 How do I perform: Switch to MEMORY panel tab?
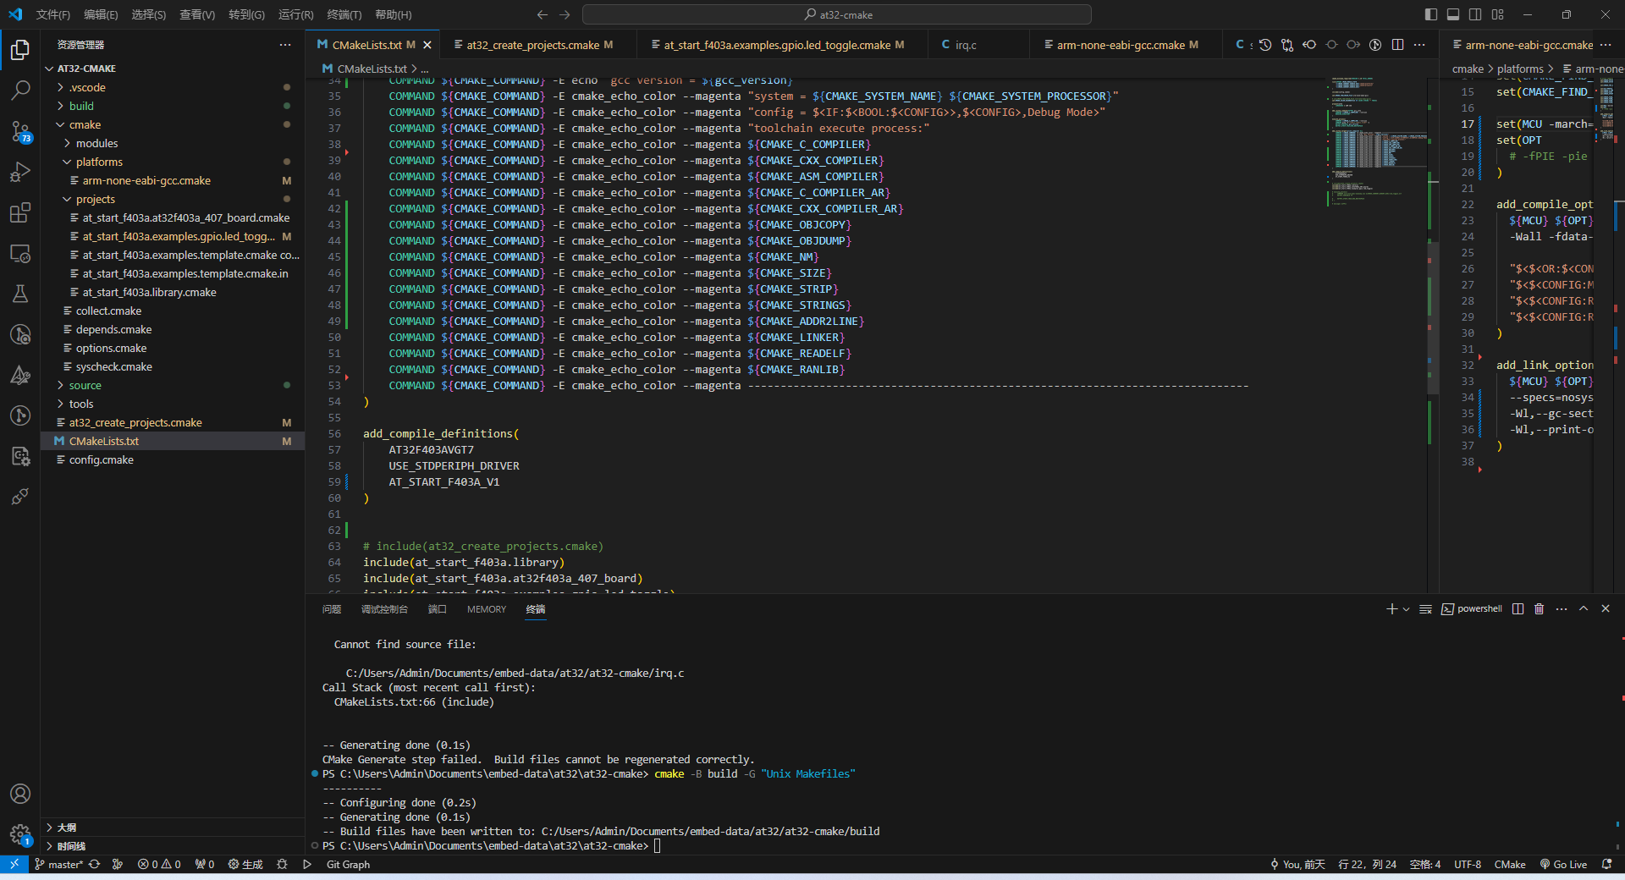click(487, 609)
